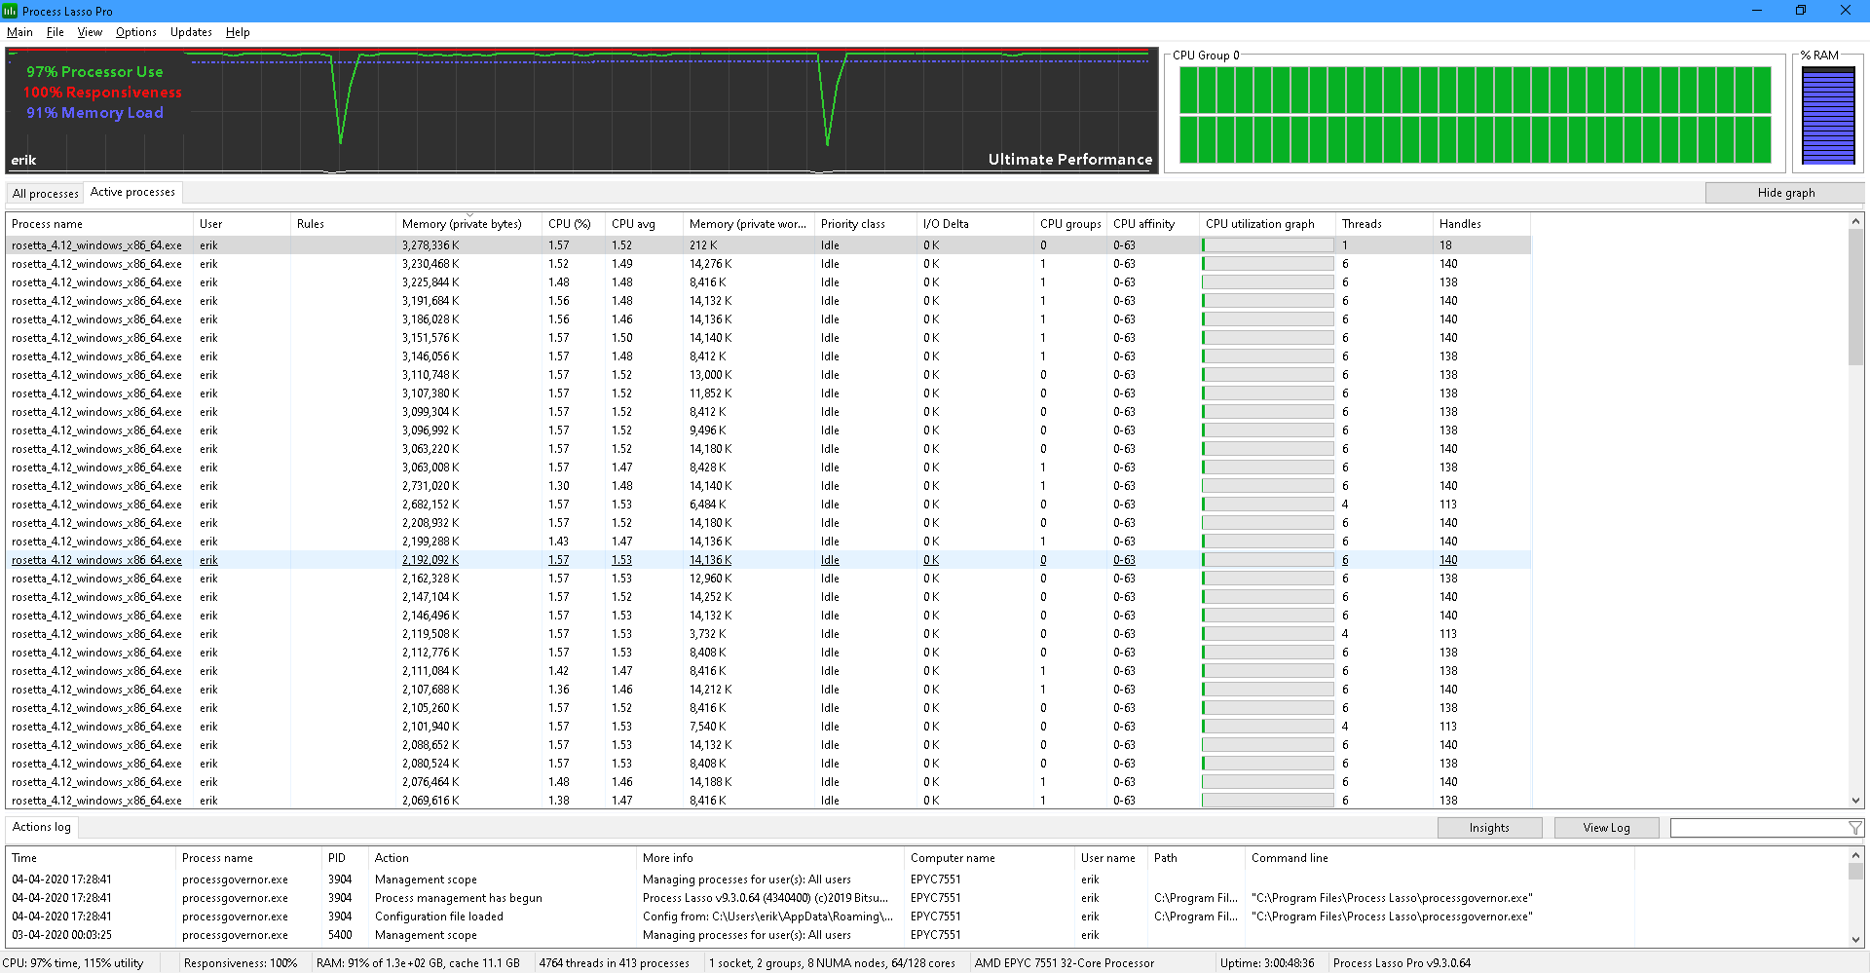Open Insights from the actions log bar
1870x973 pixels.
point(1489,828)
